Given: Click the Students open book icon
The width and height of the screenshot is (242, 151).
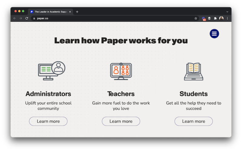Looking at the screenshot, I should point(194,71).
